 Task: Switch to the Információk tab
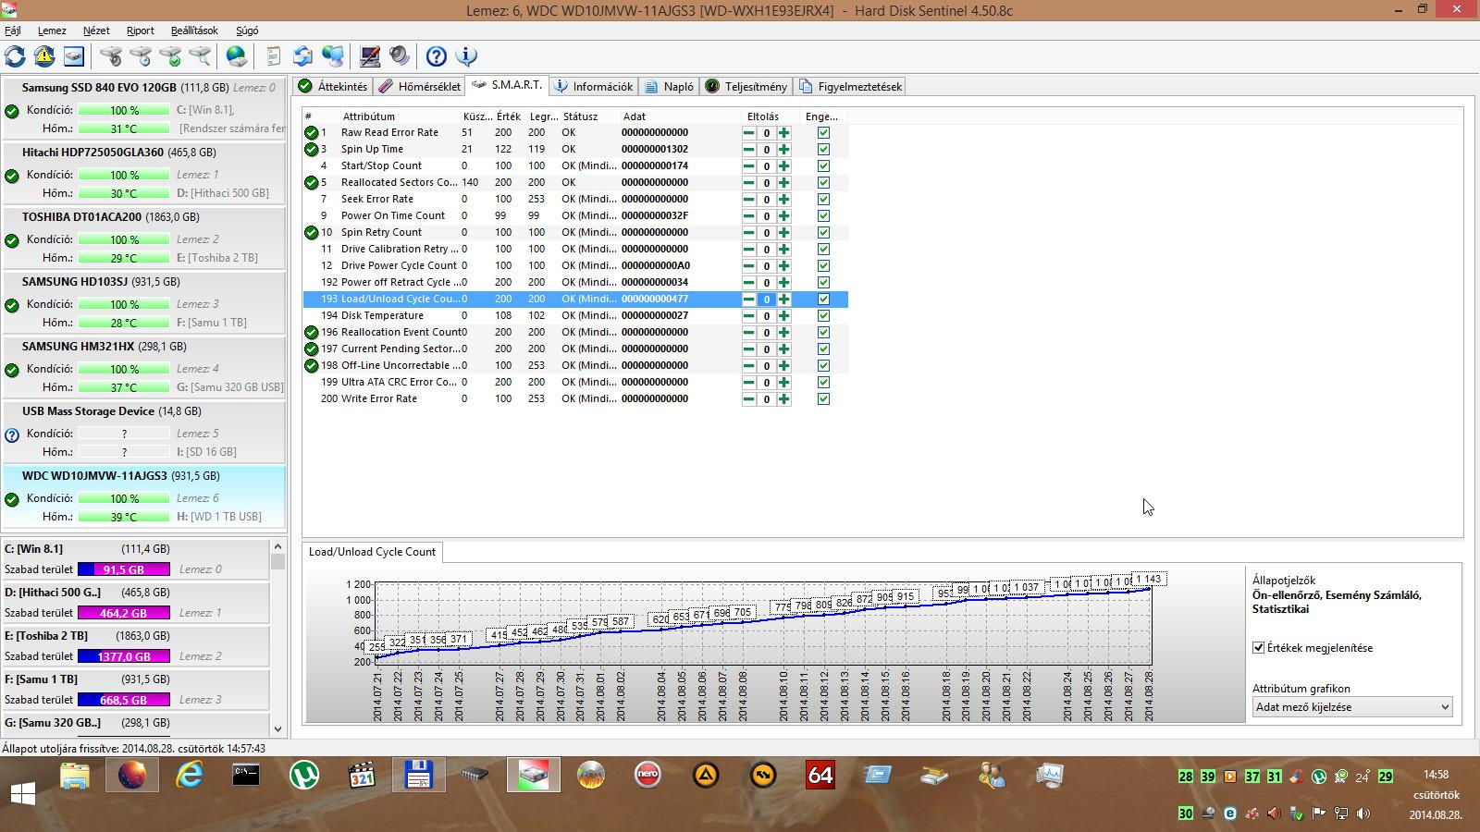pos(593,86)
